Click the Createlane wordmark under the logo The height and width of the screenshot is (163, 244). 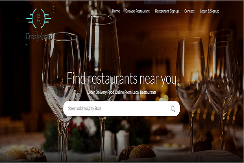(x=39, y=36)
